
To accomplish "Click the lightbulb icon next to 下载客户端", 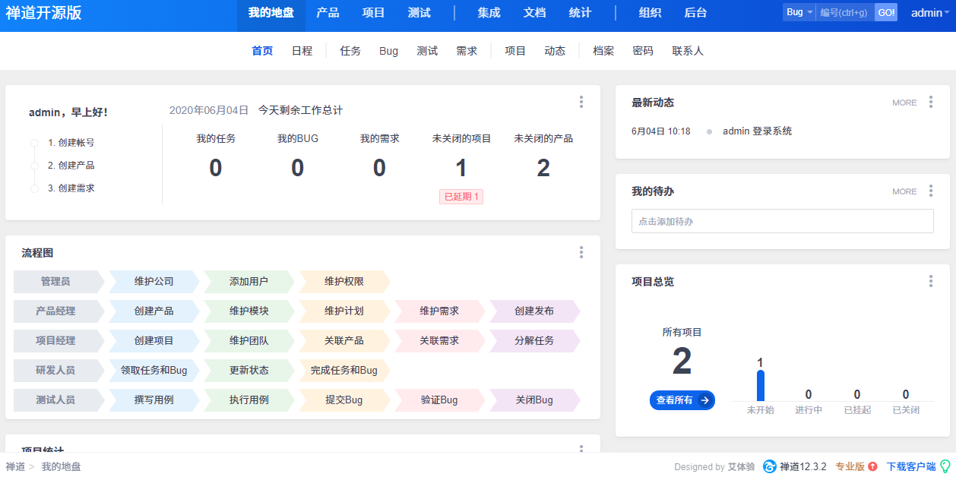I will coord(945,466).
